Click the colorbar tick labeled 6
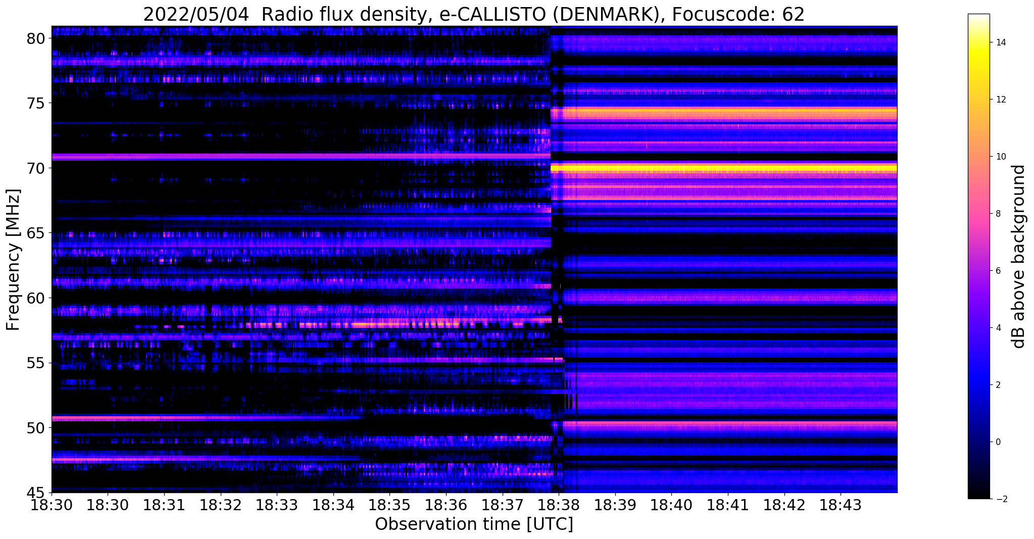This screenshot has width=1034, height=539. tap(997, 271)
